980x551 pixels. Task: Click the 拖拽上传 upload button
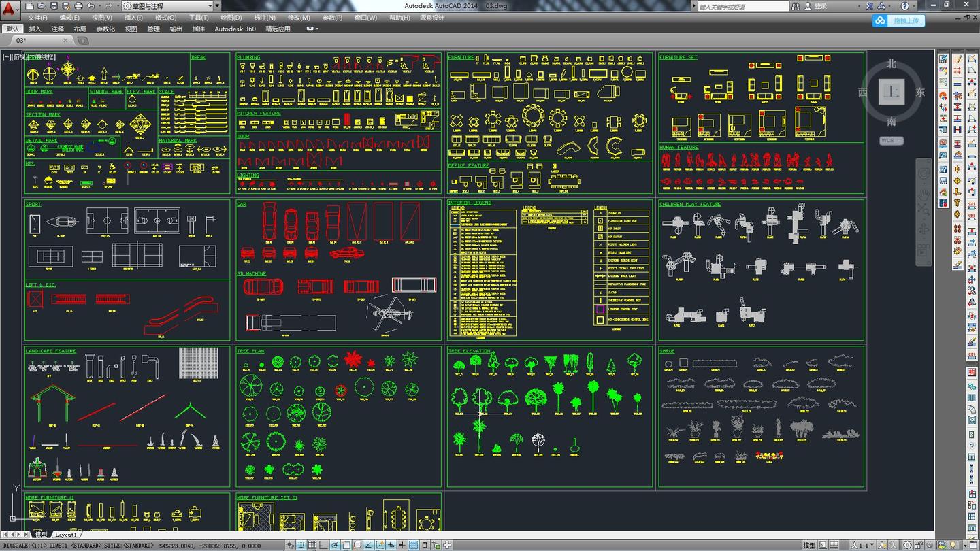click(x=899, y=21)
